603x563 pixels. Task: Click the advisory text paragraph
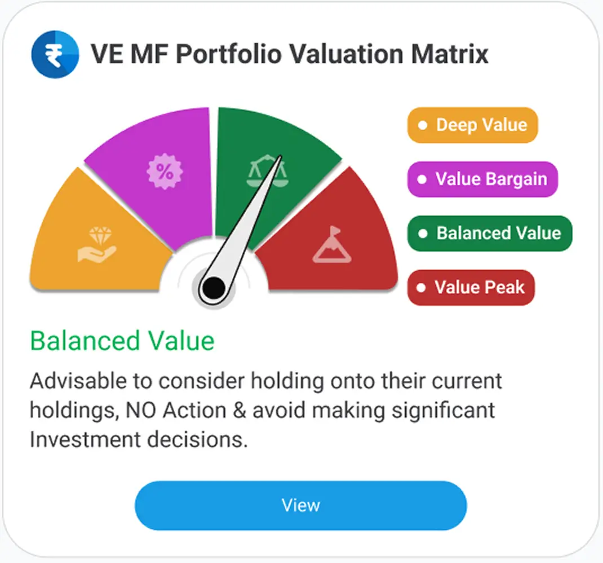point(265,410)
